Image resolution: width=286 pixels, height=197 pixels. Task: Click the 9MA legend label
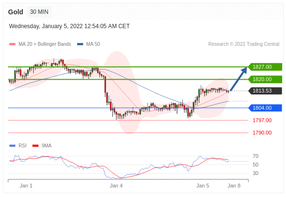point(47,145)
